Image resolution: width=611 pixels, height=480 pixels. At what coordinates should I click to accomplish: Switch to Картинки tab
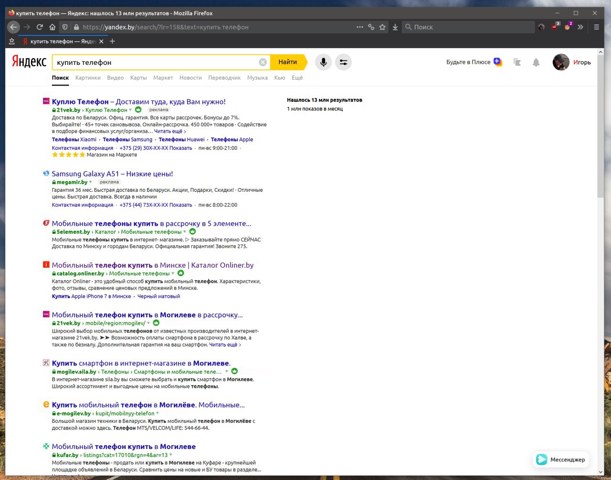click(x=88, y=78)
